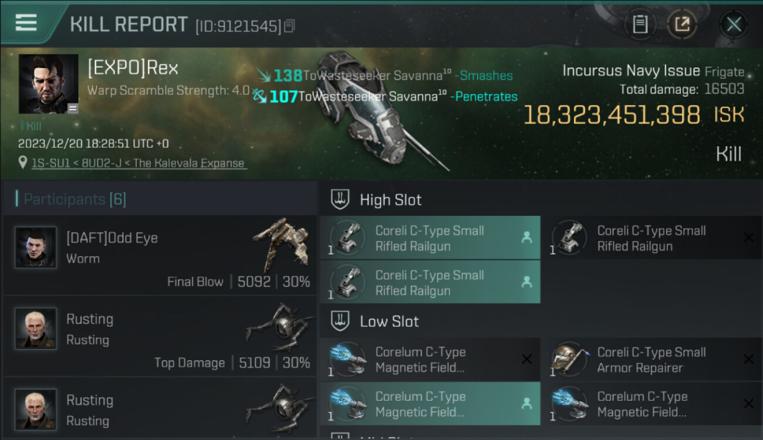Select the destroyed Coreli C-Type Rifled Railgun
This screenshot has width=763, height=440.
[652, 238]
